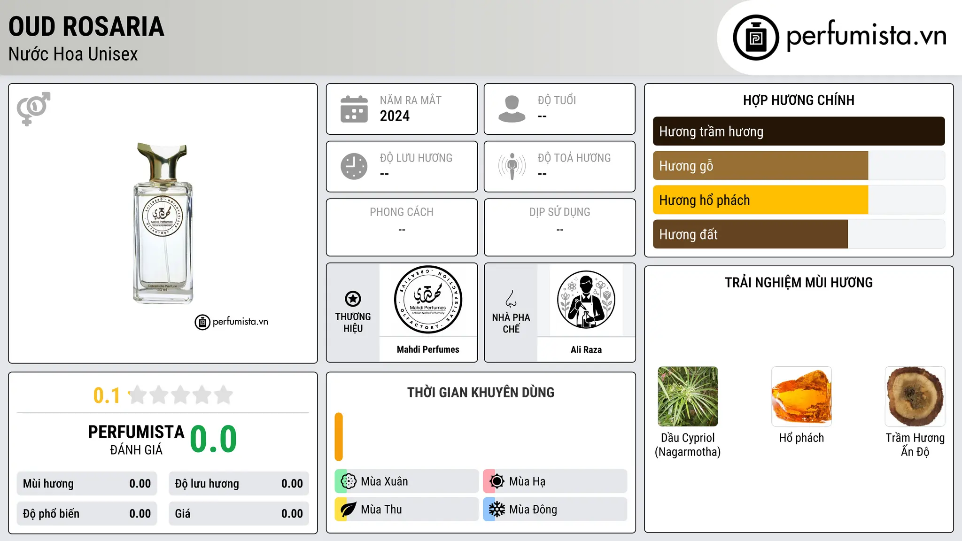962x541 pixels.
Task: Select the Hương hổ phách accord bar
Action: click(799, 200)
